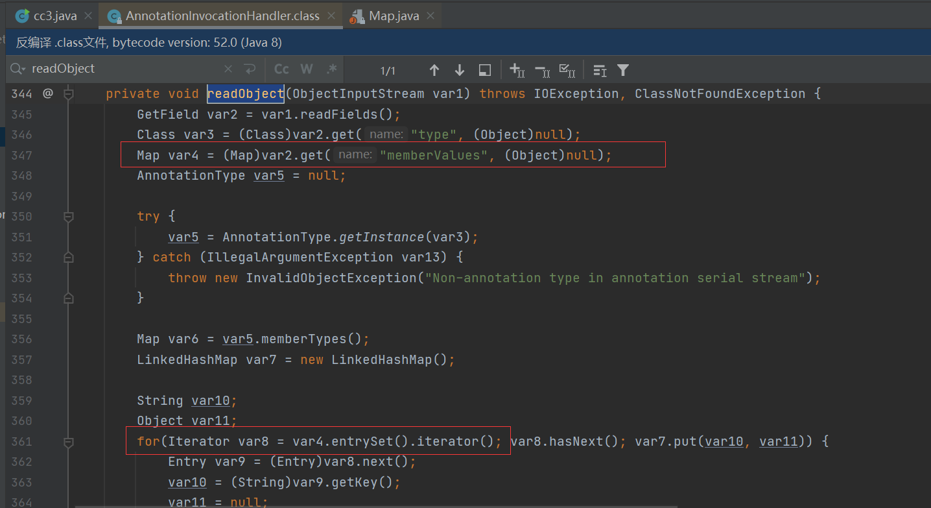Click line number 347 in gutter
Viewport: 931px width, 508px height.
(21, 155)
